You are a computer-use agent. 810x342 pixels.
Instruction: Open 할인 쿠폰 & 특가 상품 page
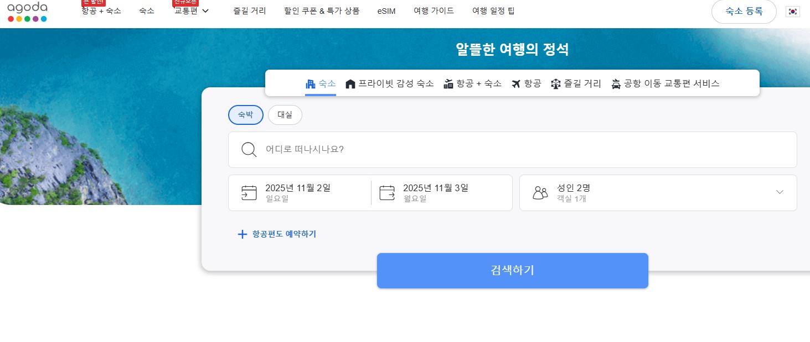[x=322, y=10]
